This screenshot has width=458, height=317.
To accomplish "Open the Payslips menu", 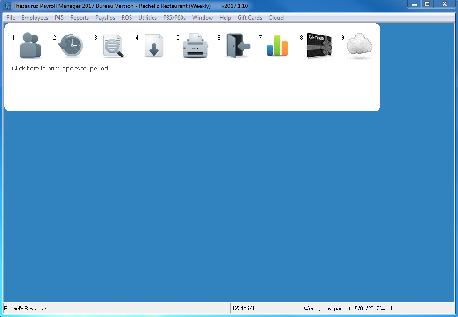I will point(105,18).
